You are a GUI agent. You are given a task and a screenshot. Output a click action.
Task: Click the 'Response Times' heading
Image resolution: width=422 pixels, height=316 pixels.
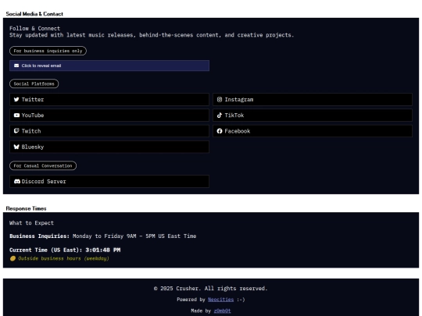[x=26, y=208]
